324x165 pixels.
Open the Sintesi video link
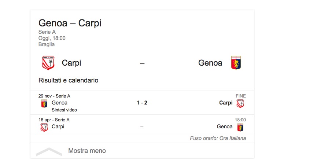pos(65,110)
